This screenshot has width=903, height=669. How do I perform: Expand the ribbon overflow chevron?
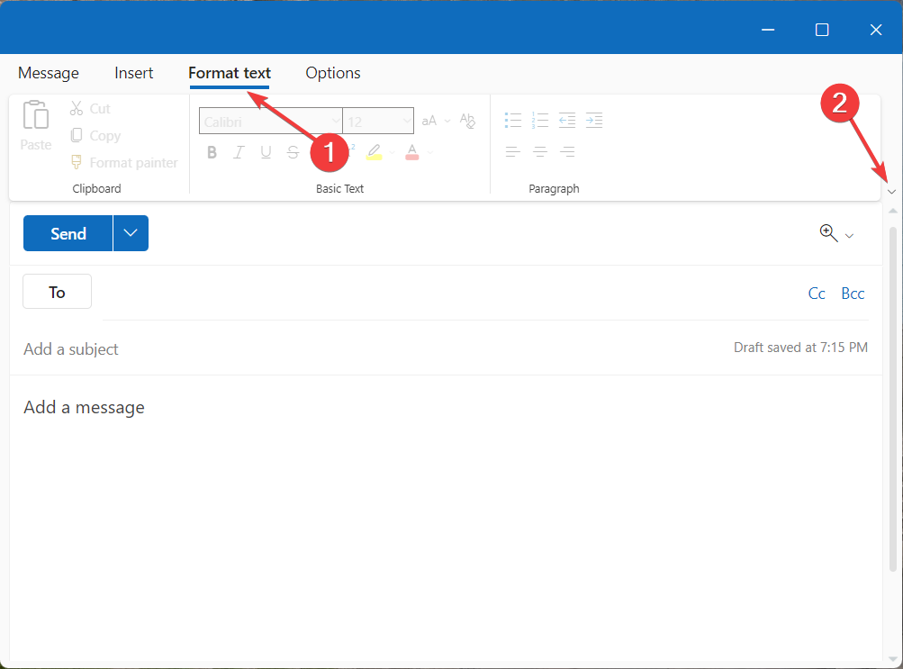click(x=890, y=191)
